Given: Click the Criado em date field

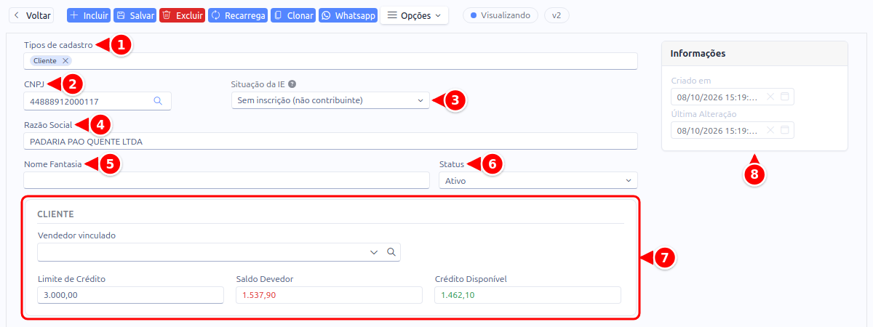Looking at the screenshot, I should coord(733,97).
